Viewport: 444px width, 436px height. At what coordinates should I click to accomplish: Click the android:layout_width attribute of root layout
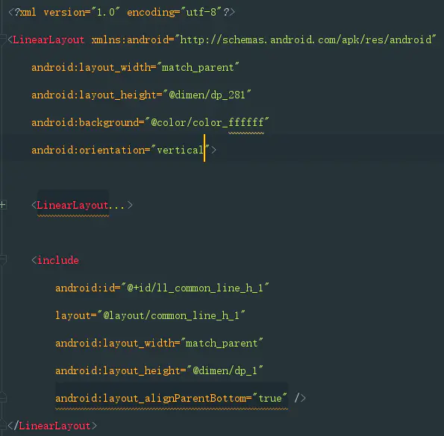tap(90, 67)
